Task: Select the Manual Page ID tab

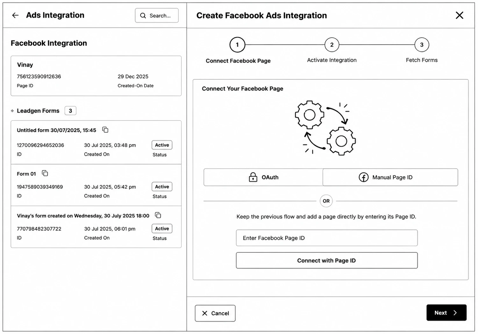Action: click(x=390, y=177)
